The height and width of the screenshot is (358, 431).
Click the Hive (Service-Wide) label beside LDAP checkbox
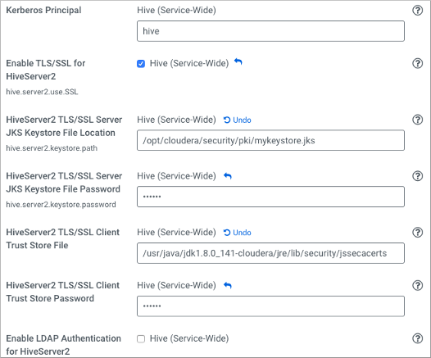click(189, 338)
